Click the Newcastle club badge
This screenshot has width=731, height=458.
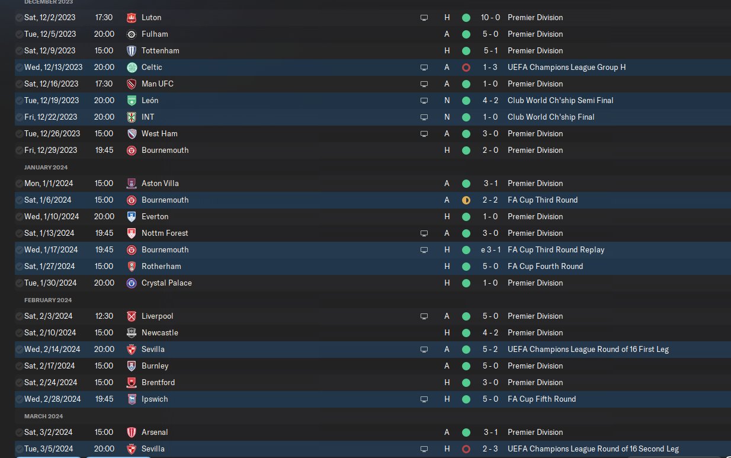tap(132, 333)
